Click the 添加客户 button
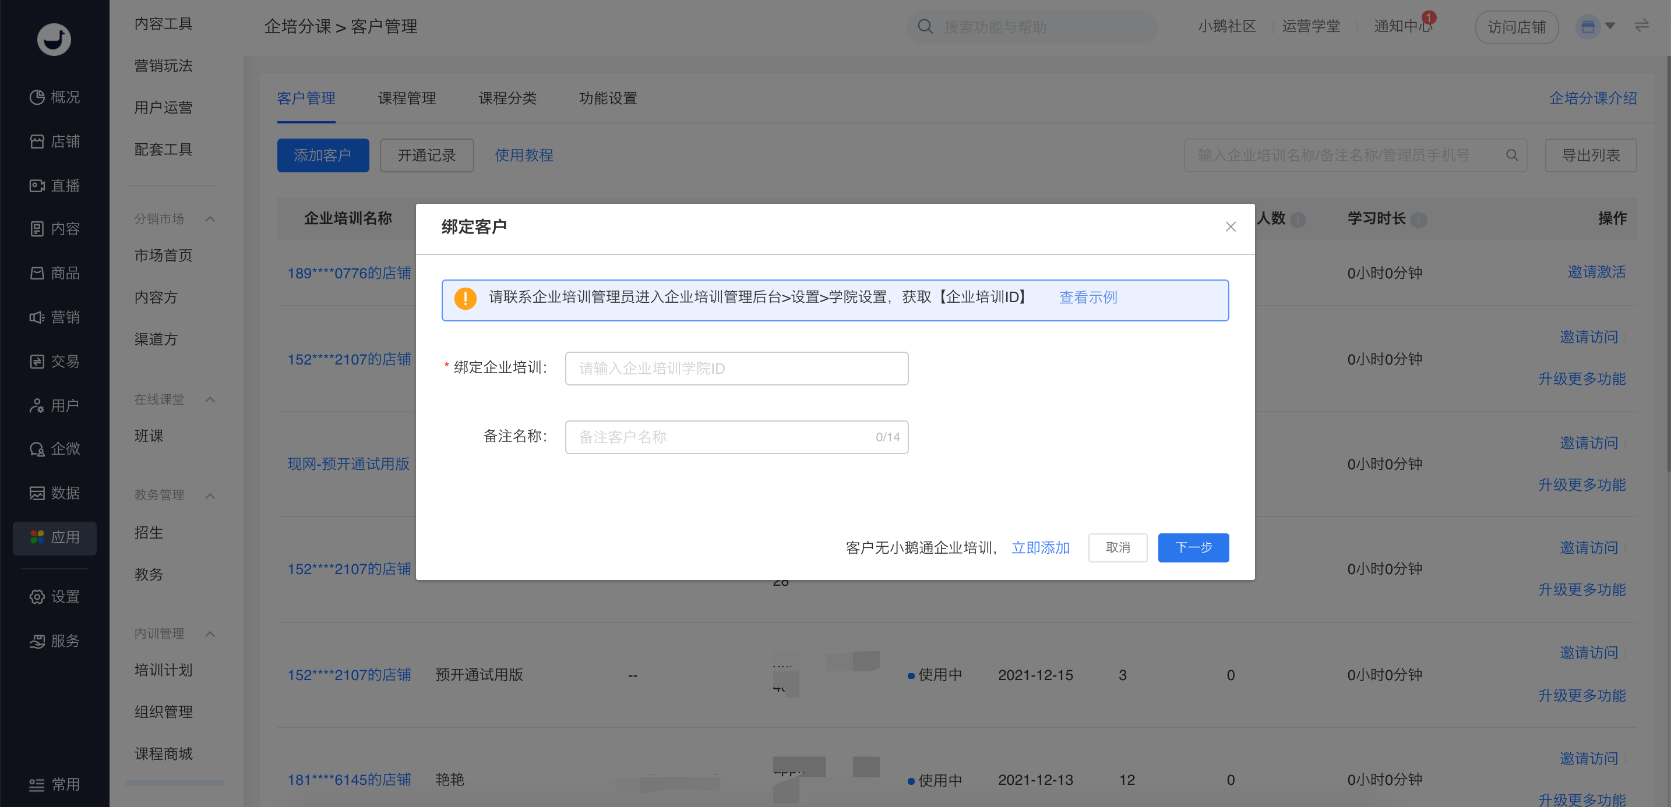Screen dimensions: 1671x807 323,155
